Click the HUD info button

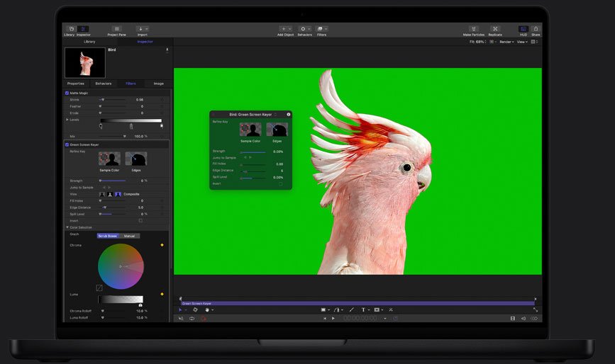(288, 114)
